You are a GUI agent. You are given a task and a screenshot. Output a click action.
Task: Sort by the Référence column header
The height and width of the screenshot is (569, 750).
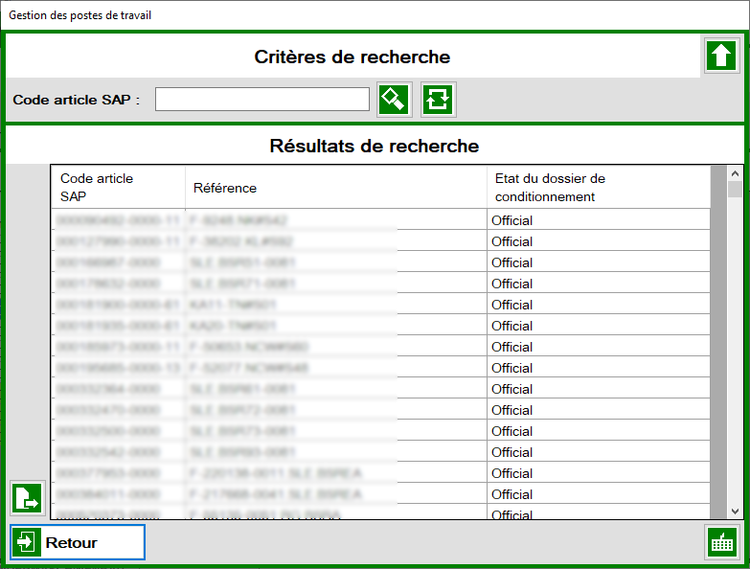pos(336,188)
